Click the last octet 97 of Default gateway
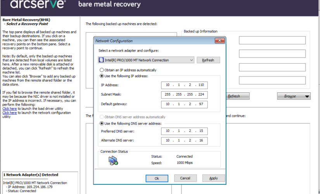The width and height of the screenshot is (320, 194). pos(201,104)
